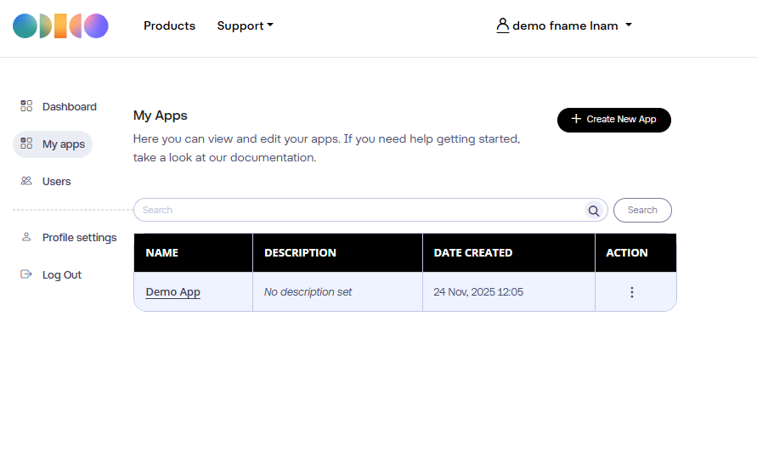Select the "No description set" table cell

click(308, 292)
